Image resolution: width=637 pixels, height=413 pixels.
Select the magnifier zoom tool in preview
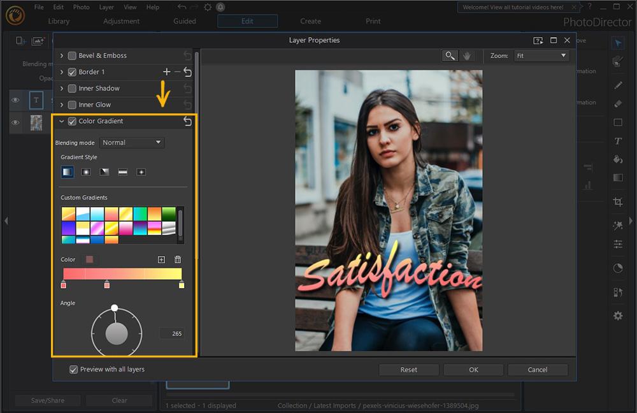[x=450, y=56]
